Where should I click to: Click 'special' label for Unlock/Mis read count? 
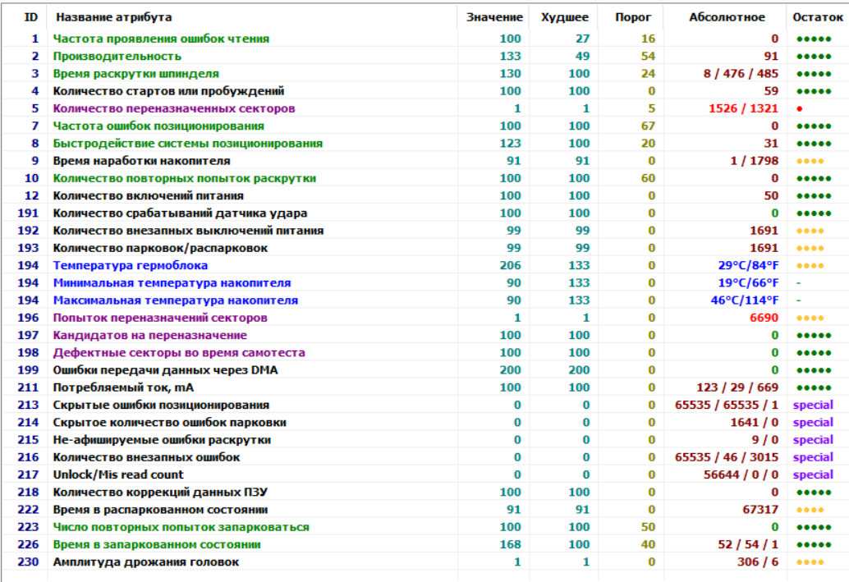click(x=813, y=474)
